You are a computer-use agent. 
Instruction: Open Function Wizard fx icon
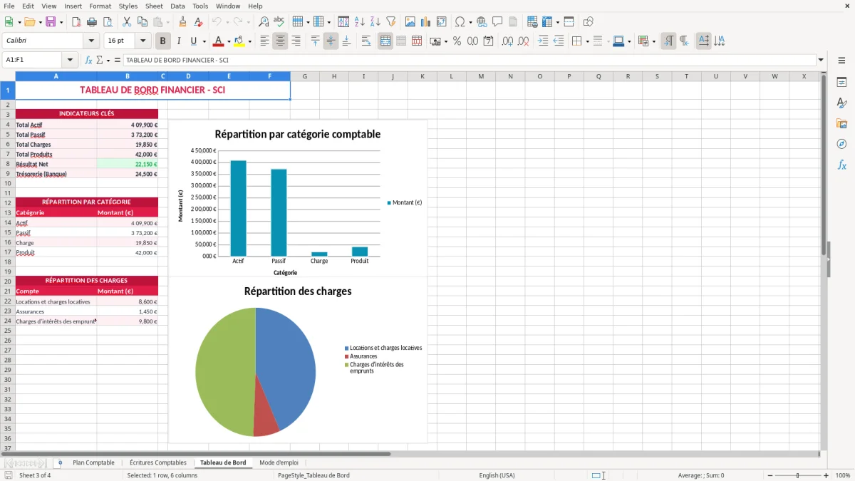[89, 61]
